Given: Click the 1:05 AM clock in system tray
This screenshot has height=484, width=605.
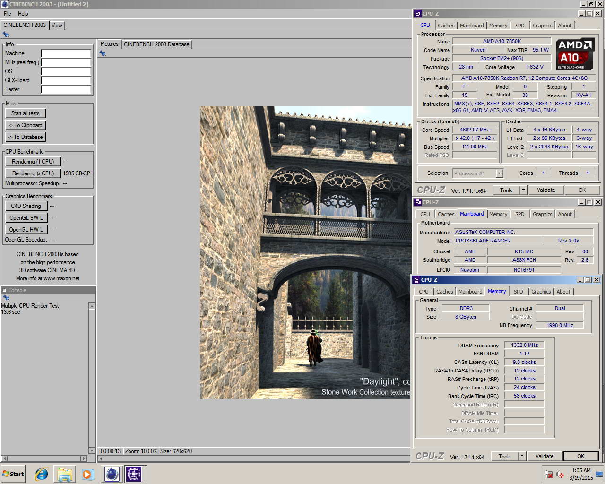Looking at the screenshot, I should 581,470.
